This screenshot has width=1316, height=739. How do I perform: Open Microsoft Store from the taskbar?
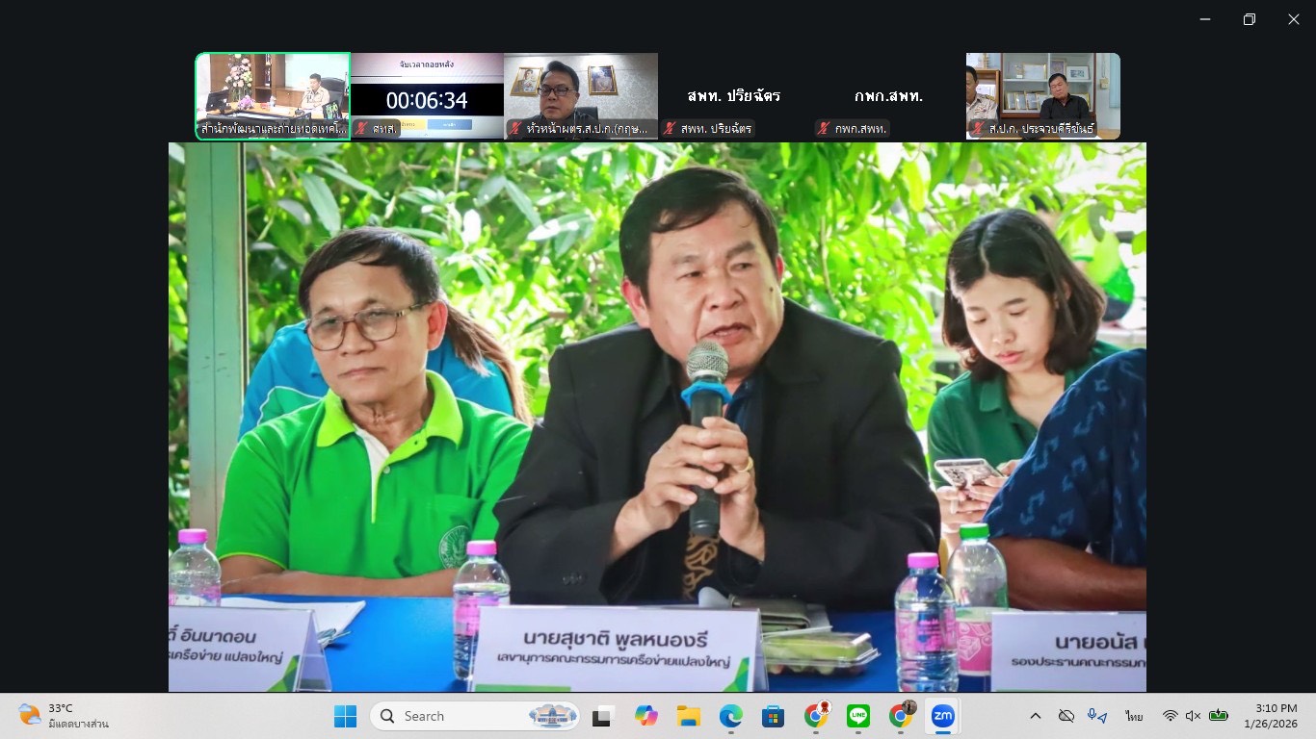(773, 716)
